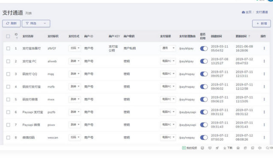
Task: Open the 支付方式 dropdown in pswx row
Action: pyautogui.click(x=75, y=124)
